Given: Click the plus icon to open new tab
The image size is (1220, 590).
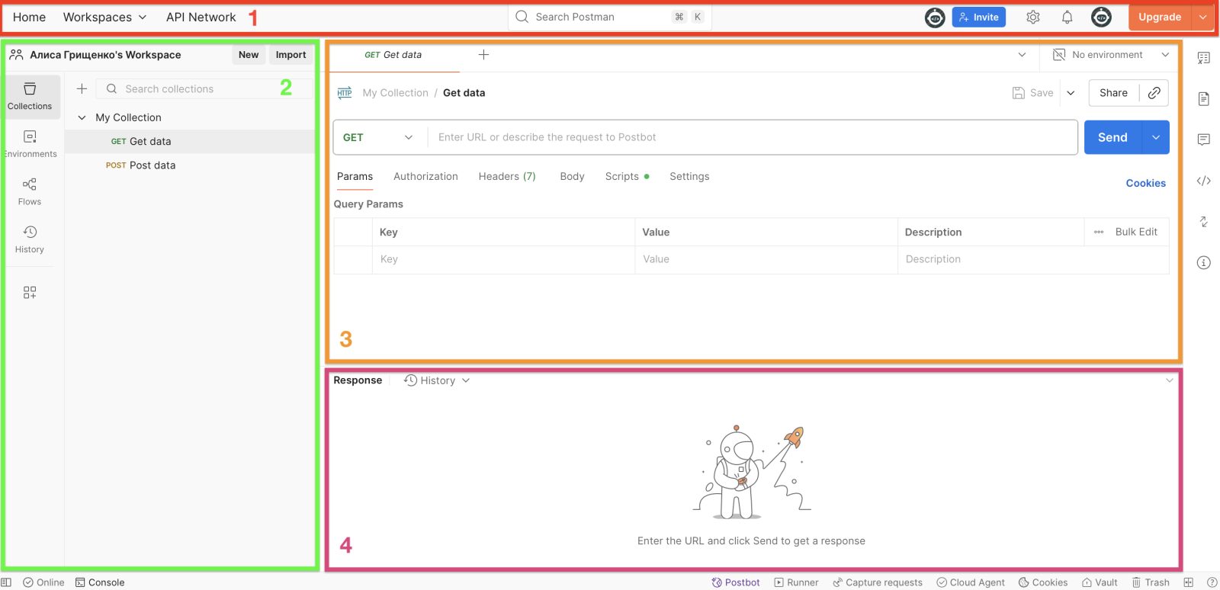Looking at the screenshot, I should point(483,55).
